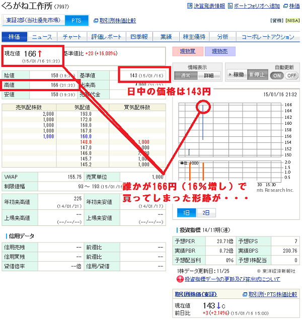Viewport: 302px width, 320px height.
Task: Switch to ニュース tab
Action: (x=42, y=37)
